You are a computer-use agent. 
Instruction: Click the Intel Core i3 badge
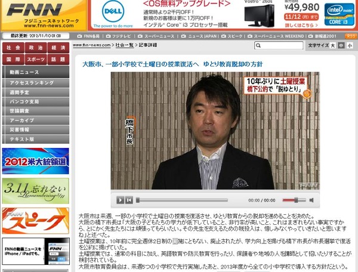click(x=339, y=14)
